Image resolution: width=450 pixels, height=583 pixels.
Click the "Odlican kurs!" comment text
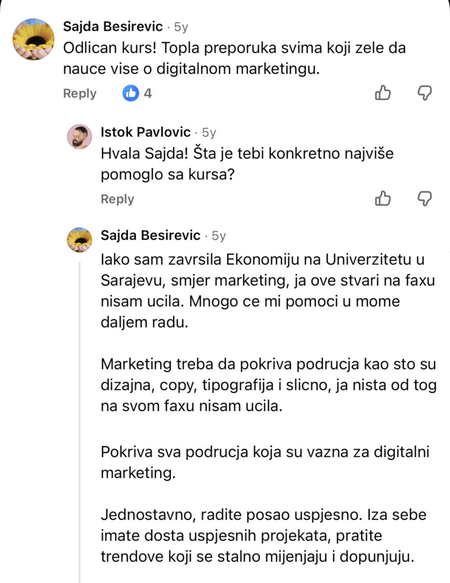[234, 59]
